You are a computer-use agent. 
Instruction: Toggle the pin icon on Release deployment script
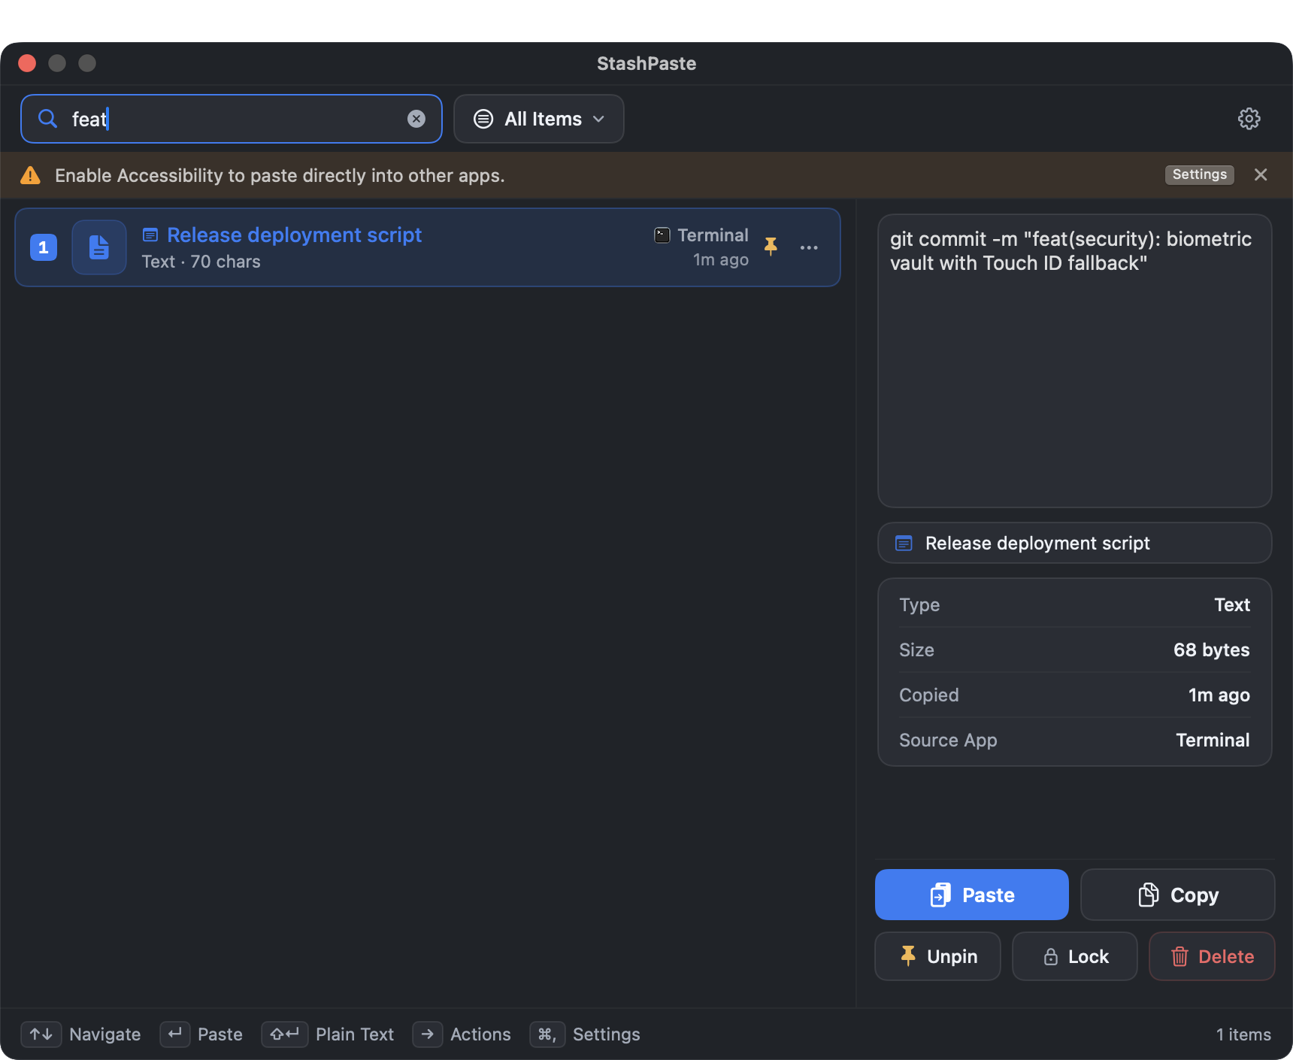pos(771,247)
